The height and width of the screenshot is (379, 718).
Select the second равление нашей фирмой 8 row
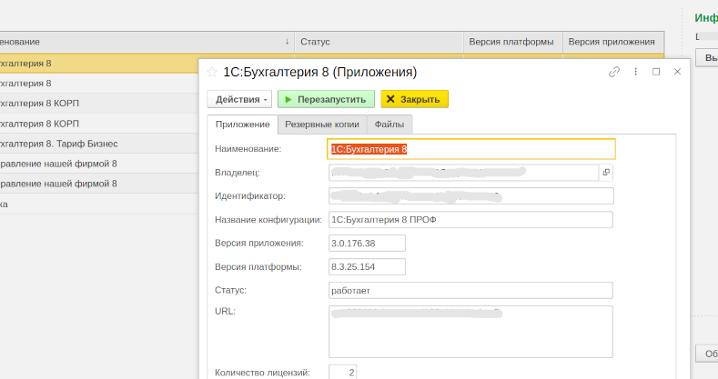[99, 184]
